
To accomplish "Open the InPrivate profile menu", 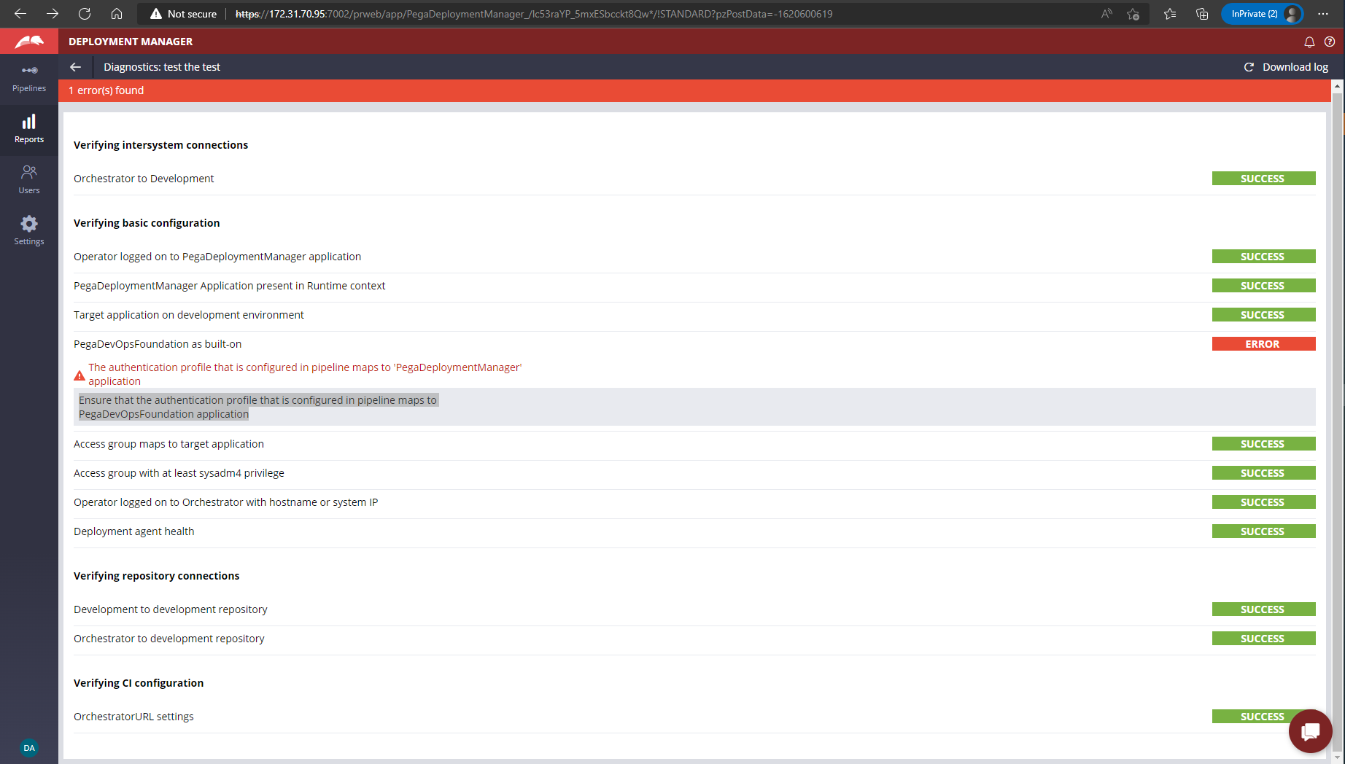I will point(1262,14).
